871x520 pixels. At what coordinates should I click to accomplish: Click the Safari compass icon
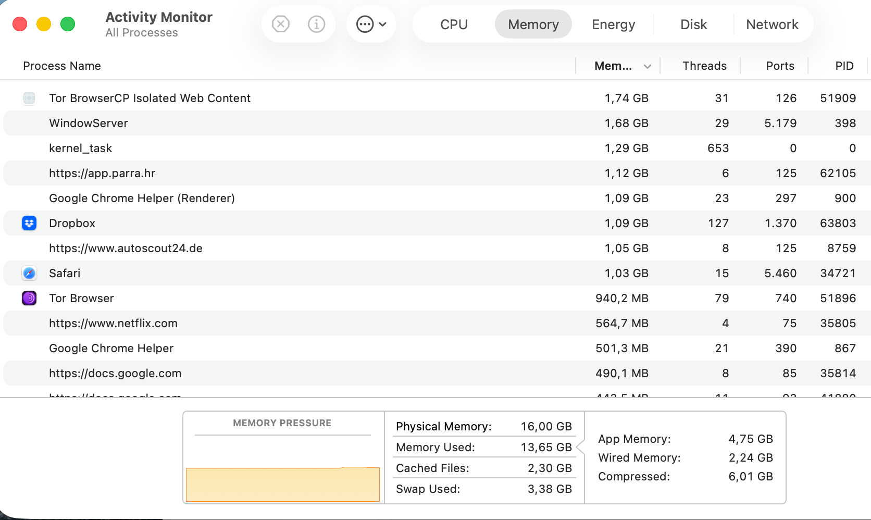point(29,273)
